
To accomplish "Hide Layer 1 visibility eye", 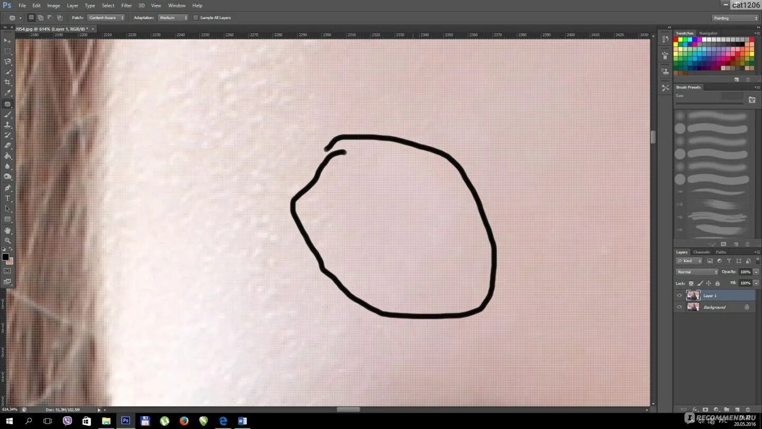I will (679, 296).
